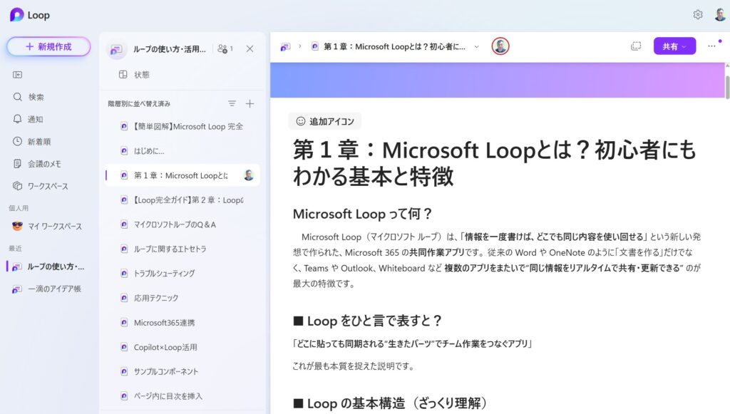Toggle the sidebar panel collapse icon

18,74
